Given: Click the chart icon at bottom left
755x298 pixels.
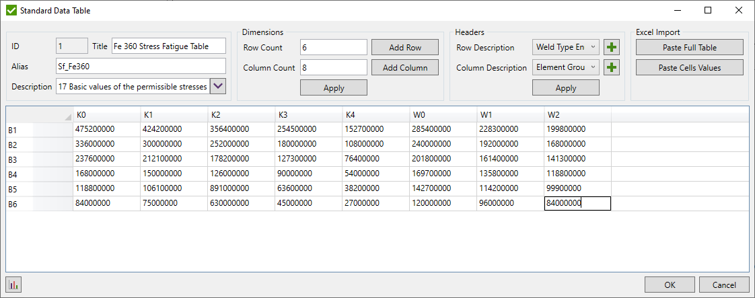Looking at the screenshot, I should (12, 285).
